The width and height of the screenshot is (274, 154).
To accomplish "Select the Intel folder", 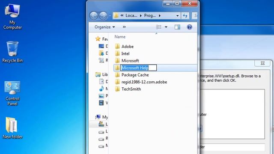I will coord(125,53).
